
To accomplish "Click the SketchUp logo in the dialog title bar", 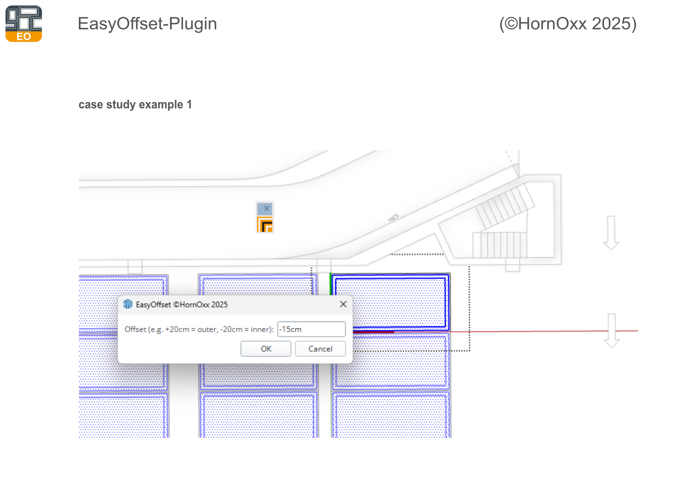I will (x=127, y=304).
